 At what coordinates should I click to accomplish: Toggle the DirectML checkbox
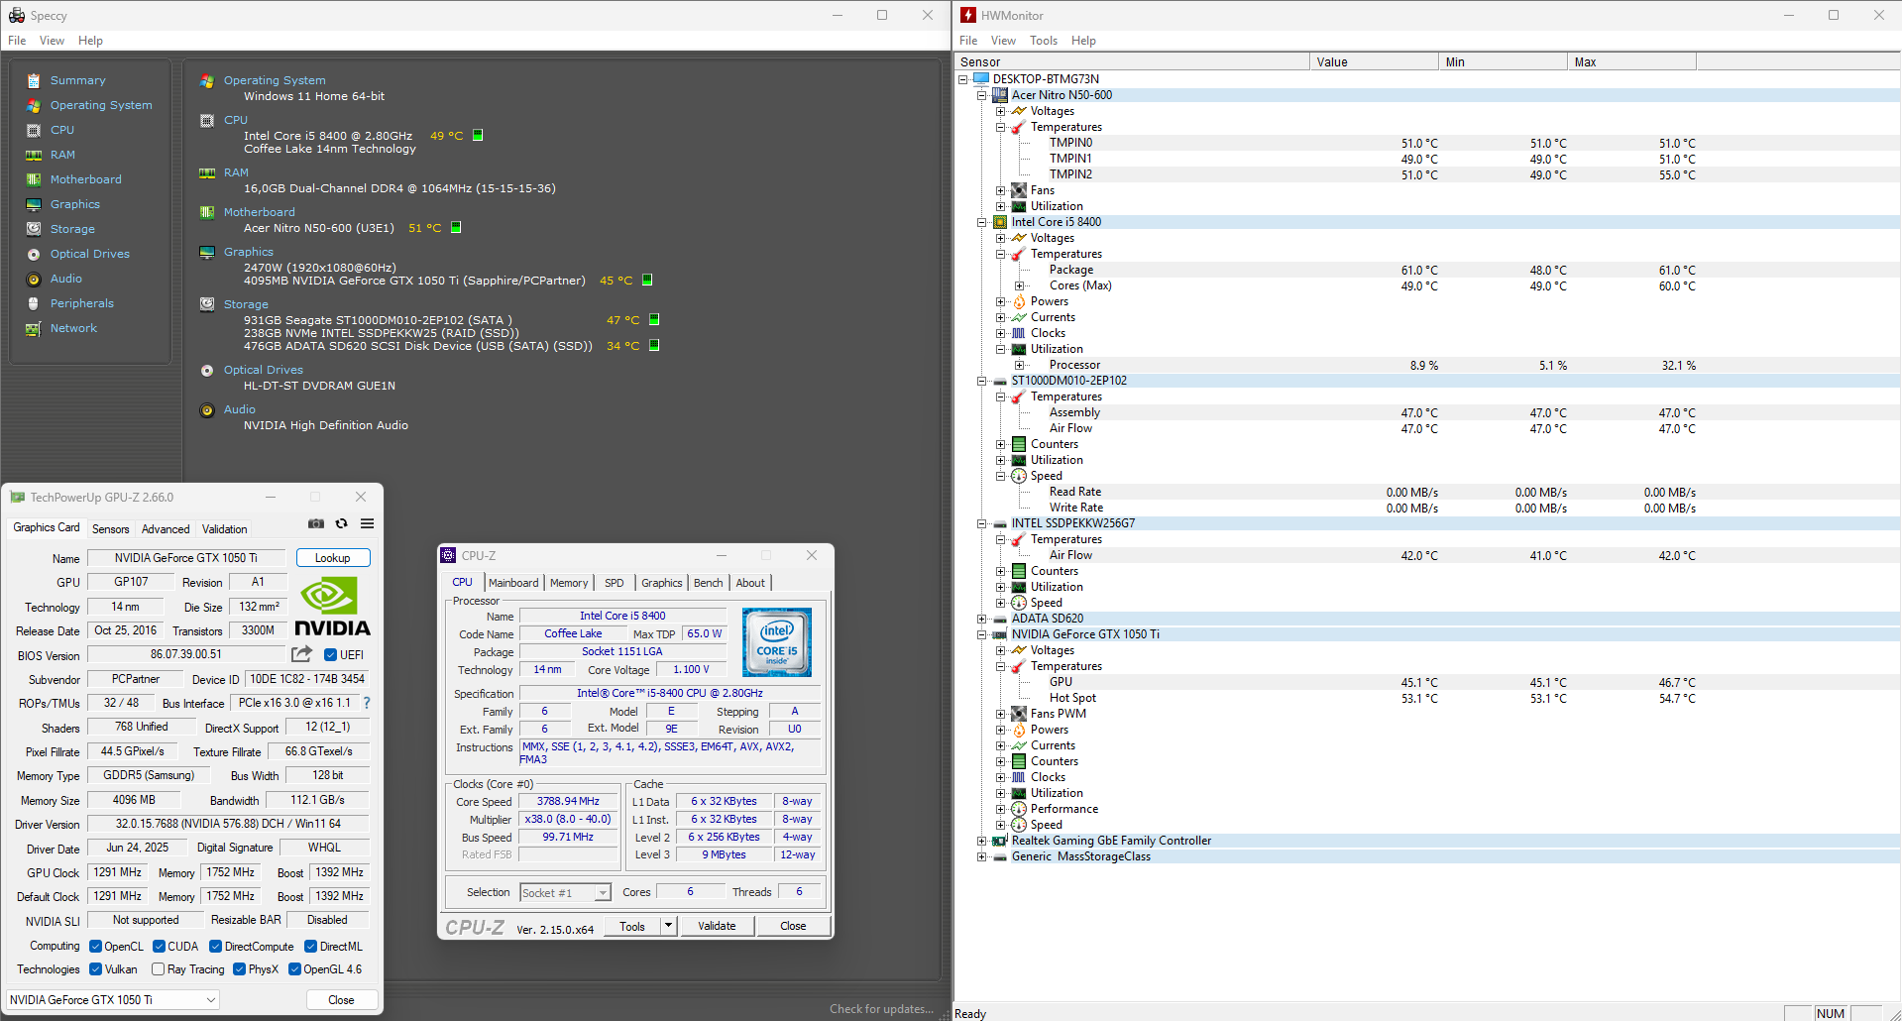pos(310,947)
